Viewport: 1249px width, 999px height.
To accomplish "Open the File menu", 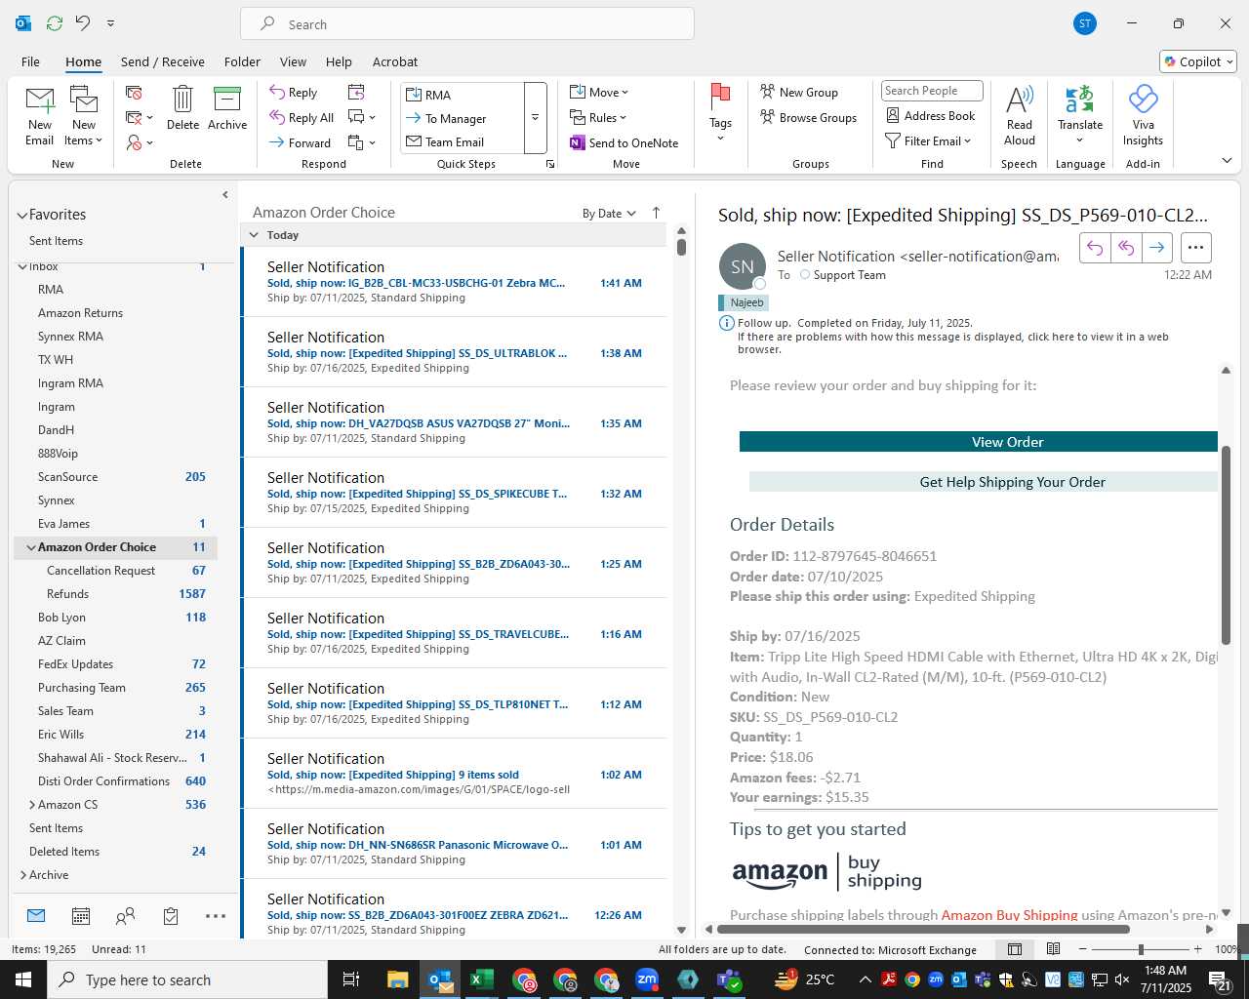I will 30,61.
